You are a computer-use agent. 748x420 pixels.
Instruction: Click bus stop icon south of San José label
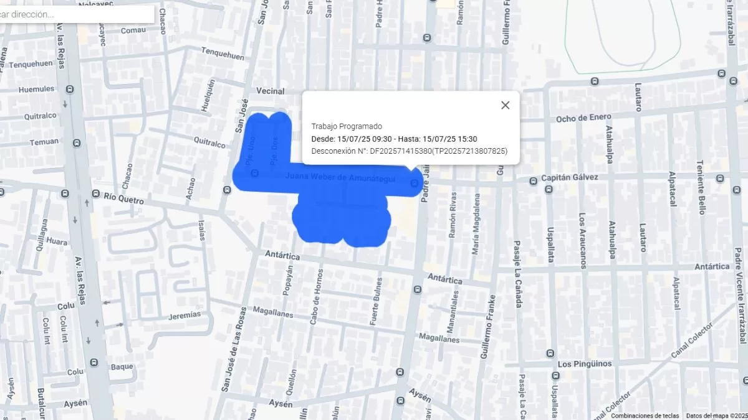(x=227, y=189)
